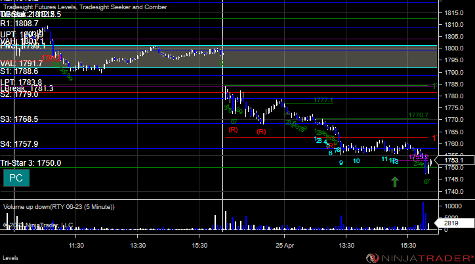This screenshot has width=475, height=264.
Task: Click the 11:30 time axis label
Action: [76, 245]
